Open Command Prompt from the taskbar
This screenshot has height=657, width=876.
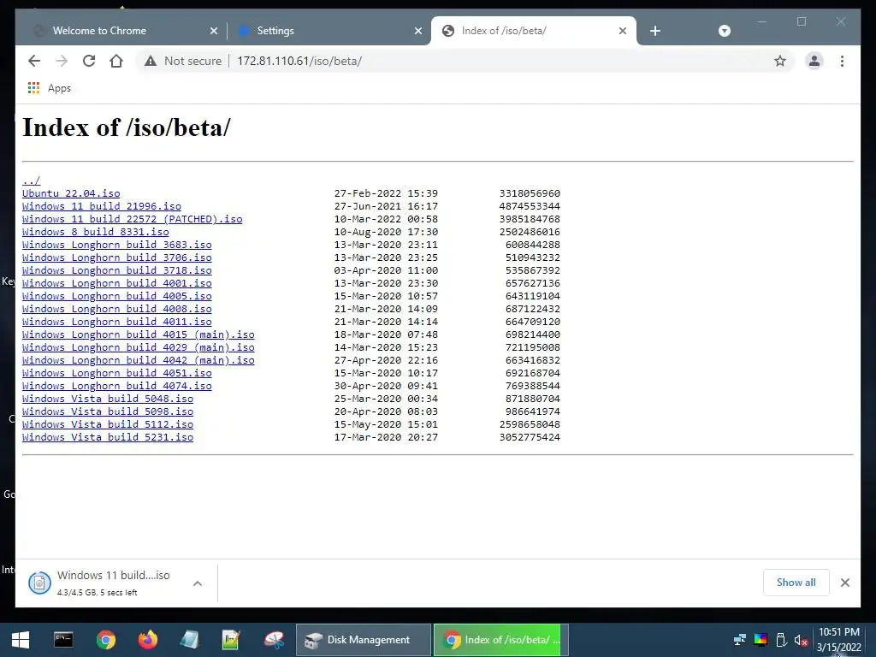tap(63, 640)
